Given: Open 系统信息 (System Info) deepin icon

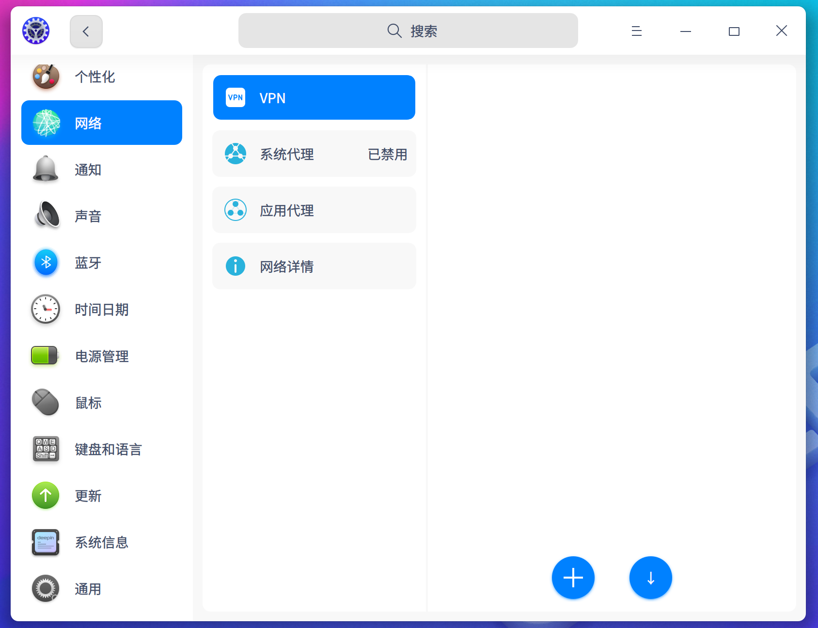Looking at the screenshot, I should click(45, 542).
